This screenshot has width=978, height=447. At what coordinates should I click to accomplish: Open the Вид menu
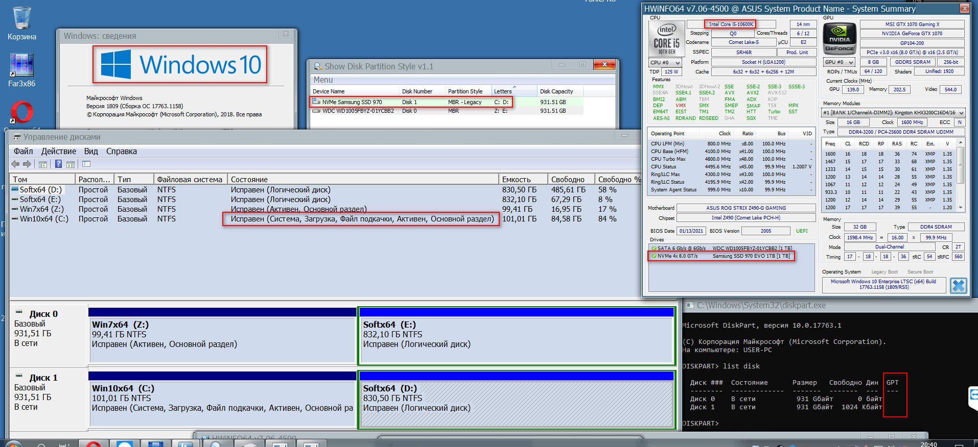(91, 152)
